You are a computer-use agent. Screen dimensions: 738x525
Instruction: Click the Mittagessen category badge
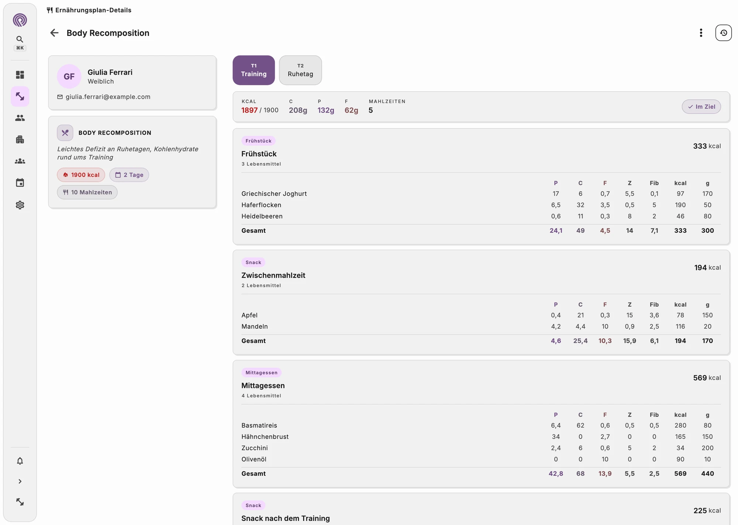(x=261, y=373)
